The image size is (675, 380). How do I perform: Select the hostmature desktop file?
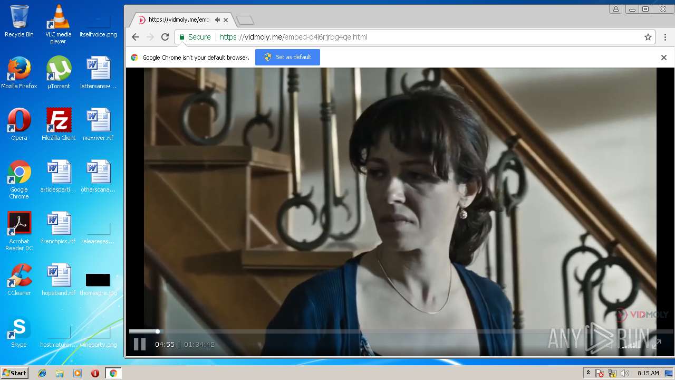58,337
